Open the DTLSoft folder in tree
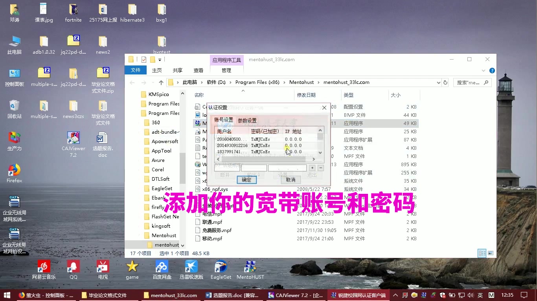This screenshot has width=537, height=301. click(160, 179)
